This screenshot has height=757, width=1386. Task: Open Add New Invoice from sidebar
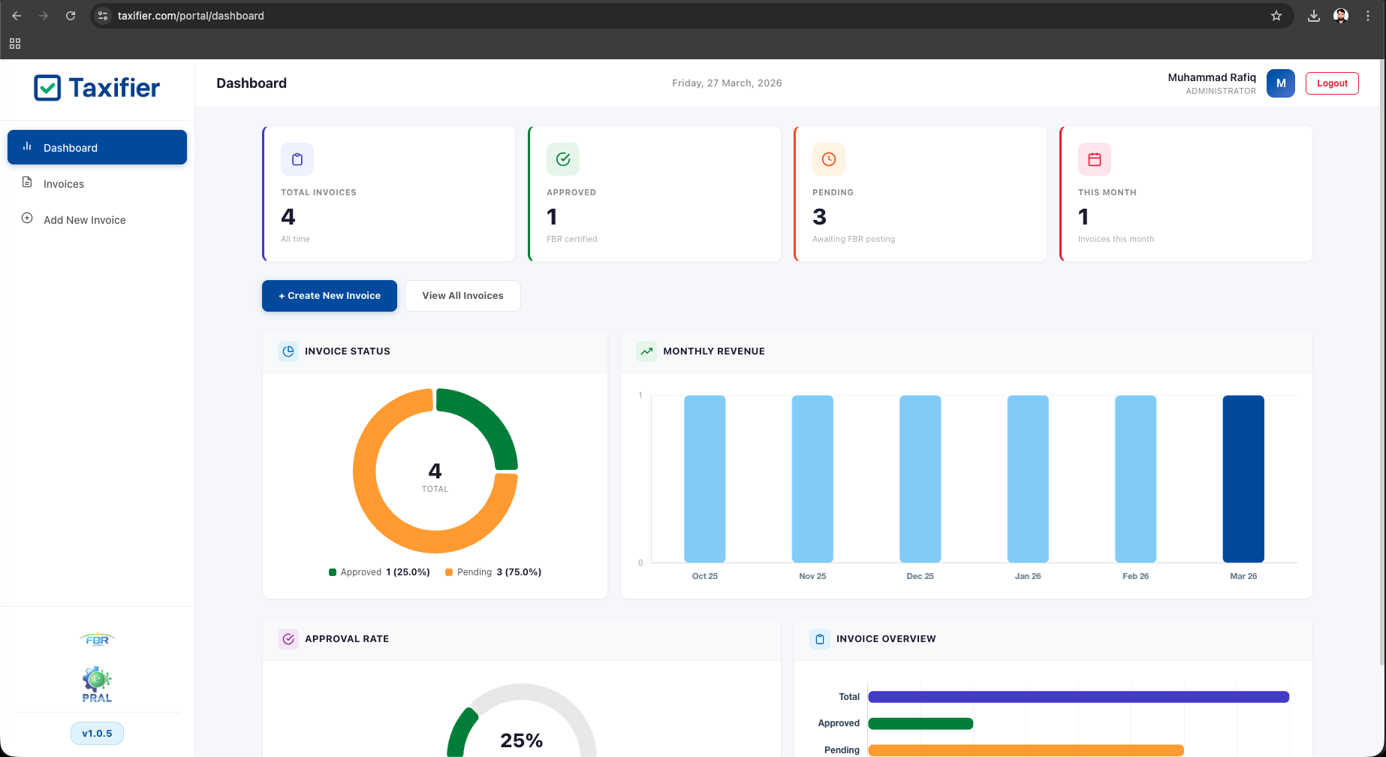tap(84, 219)
